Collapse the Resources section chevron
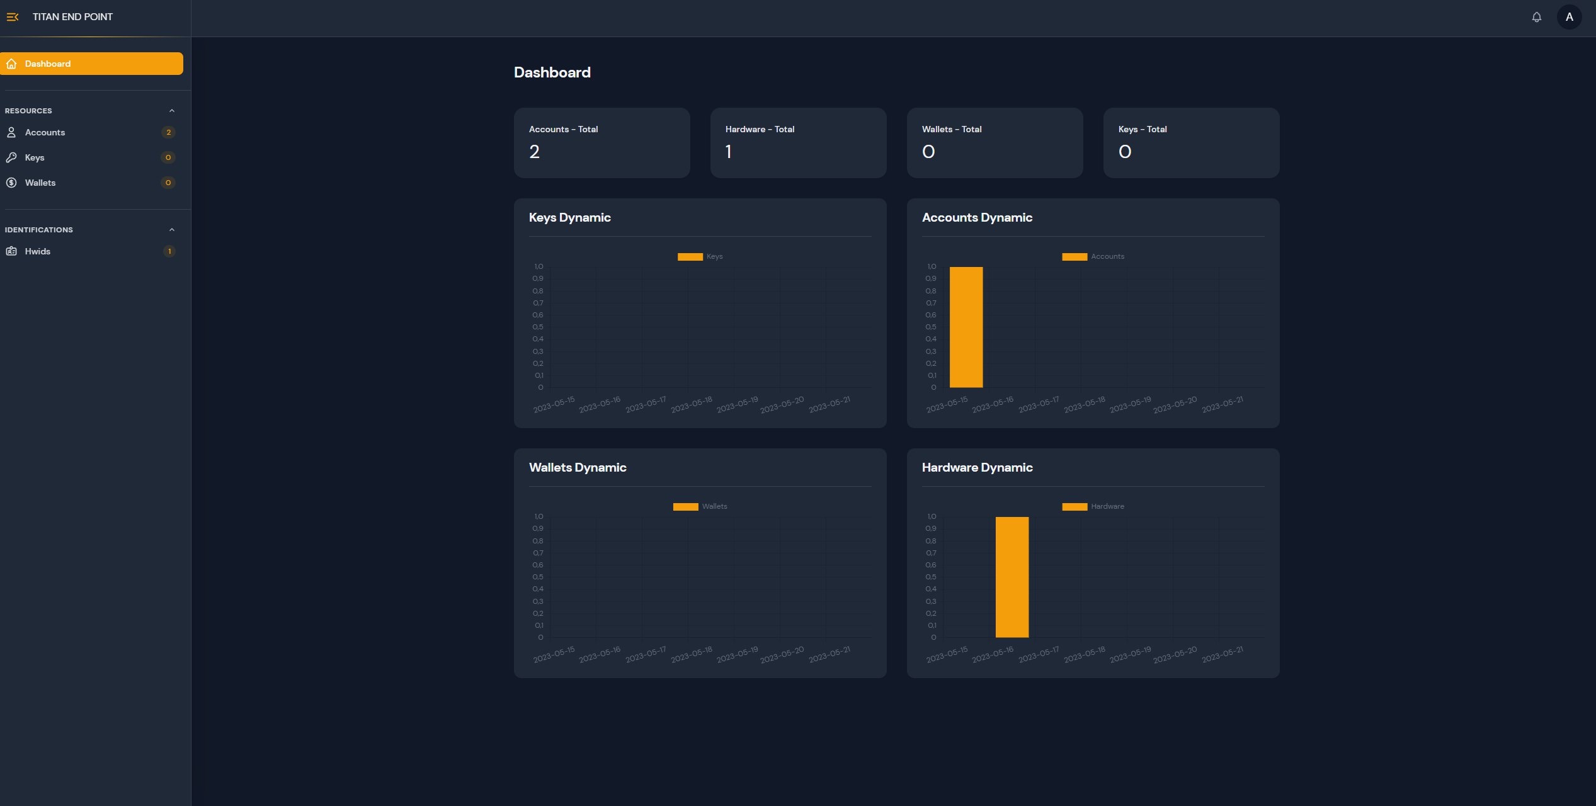 click(x=171, y=111)
